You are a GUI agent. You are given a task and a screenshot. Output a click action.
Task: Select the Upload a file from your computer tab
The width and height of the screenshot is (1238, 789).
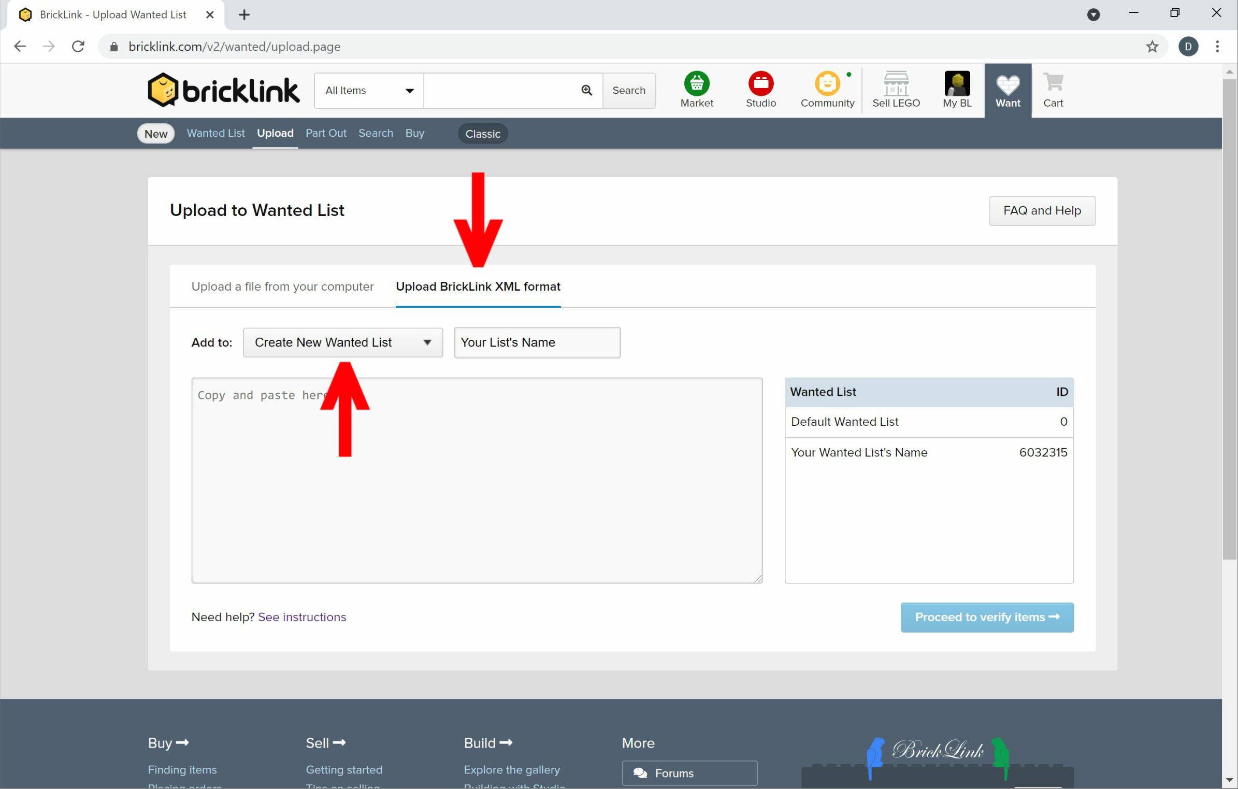282,286
